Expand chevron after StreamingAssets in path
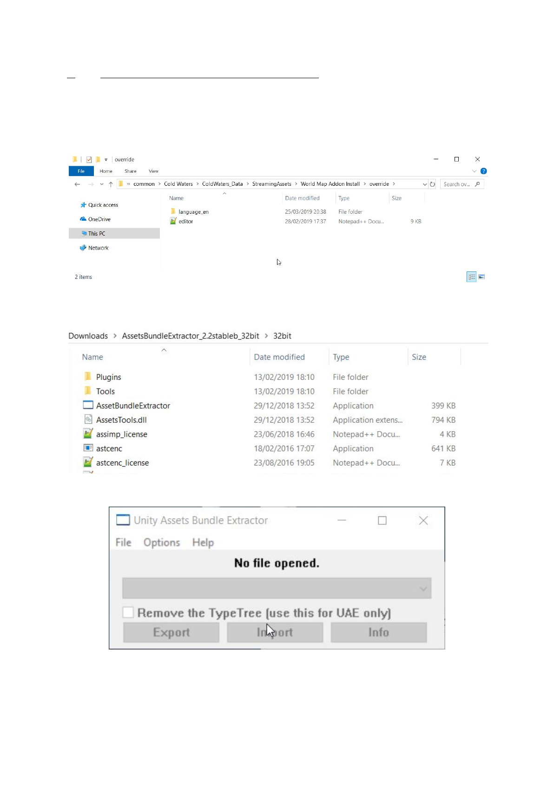 [296, 184]
